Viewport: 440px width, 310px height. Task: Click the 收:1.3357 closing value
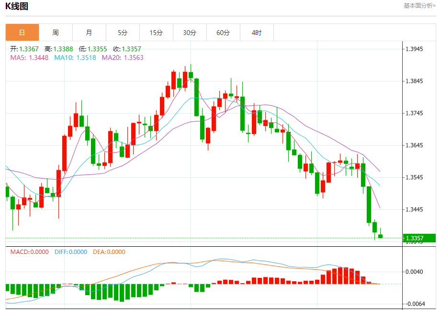[x=127, y=49]
